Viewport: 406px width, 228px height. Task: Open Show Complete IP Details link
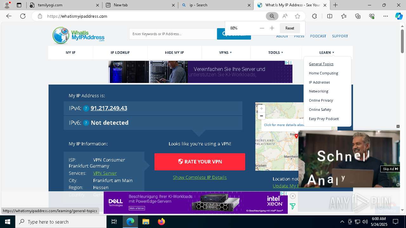tap(200, 177)
